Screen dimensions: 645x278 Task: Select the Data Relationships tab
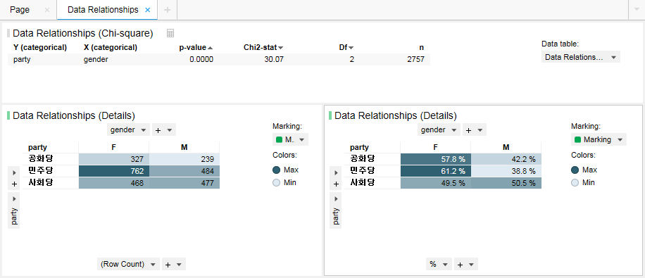(103, 10)
